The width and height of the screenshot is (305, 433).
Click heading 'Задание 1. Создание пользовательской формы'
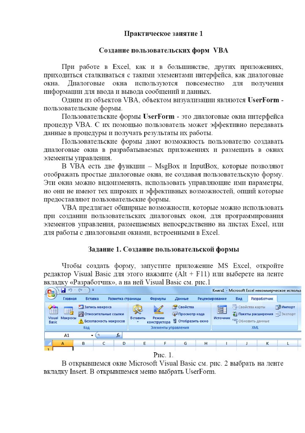coord(163,249)
